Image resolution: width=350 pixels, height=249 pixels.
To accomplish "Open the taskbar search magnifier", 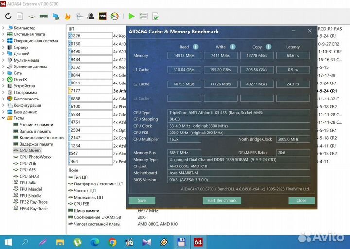I will point(25,242).
